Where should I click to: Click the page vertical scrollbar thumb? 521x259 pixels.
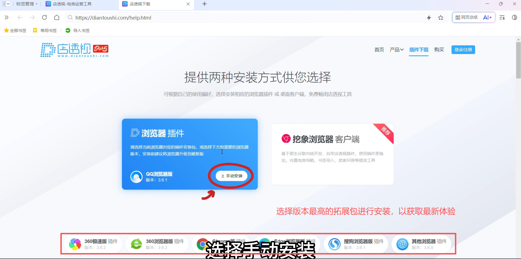(x=518, y=60)
